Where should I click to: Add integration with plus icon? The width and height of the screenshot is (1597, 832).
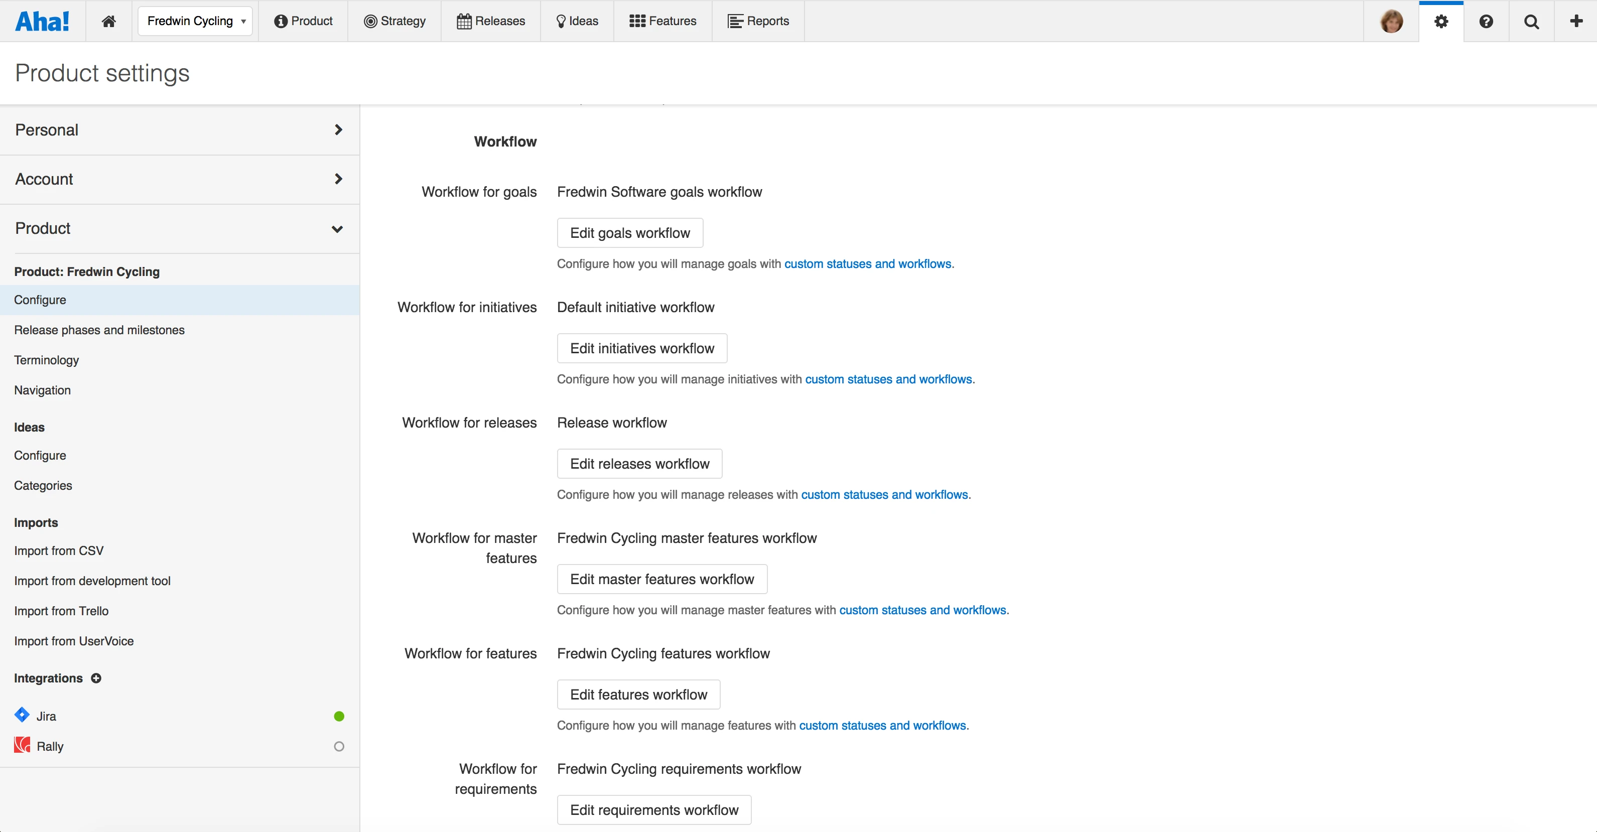(96, 678)
